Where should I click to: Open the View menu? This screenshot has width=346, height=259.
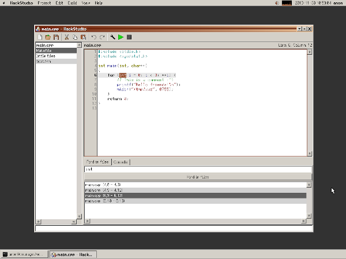click(86, 3)
